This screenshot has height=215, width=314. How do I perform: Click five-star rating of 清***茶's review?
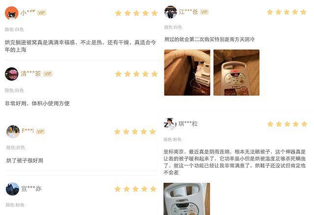coord(136,74)
